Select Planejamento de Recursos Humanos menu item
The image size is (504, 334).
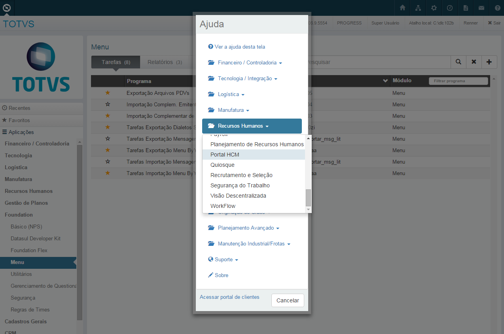pyautogui.click(x=254, y=144)
